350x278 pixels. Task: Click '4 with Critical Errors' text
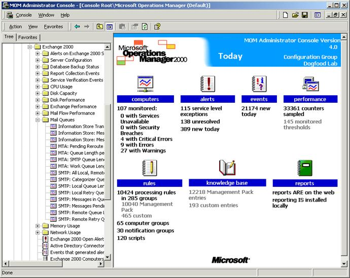[x=147, y=139]
